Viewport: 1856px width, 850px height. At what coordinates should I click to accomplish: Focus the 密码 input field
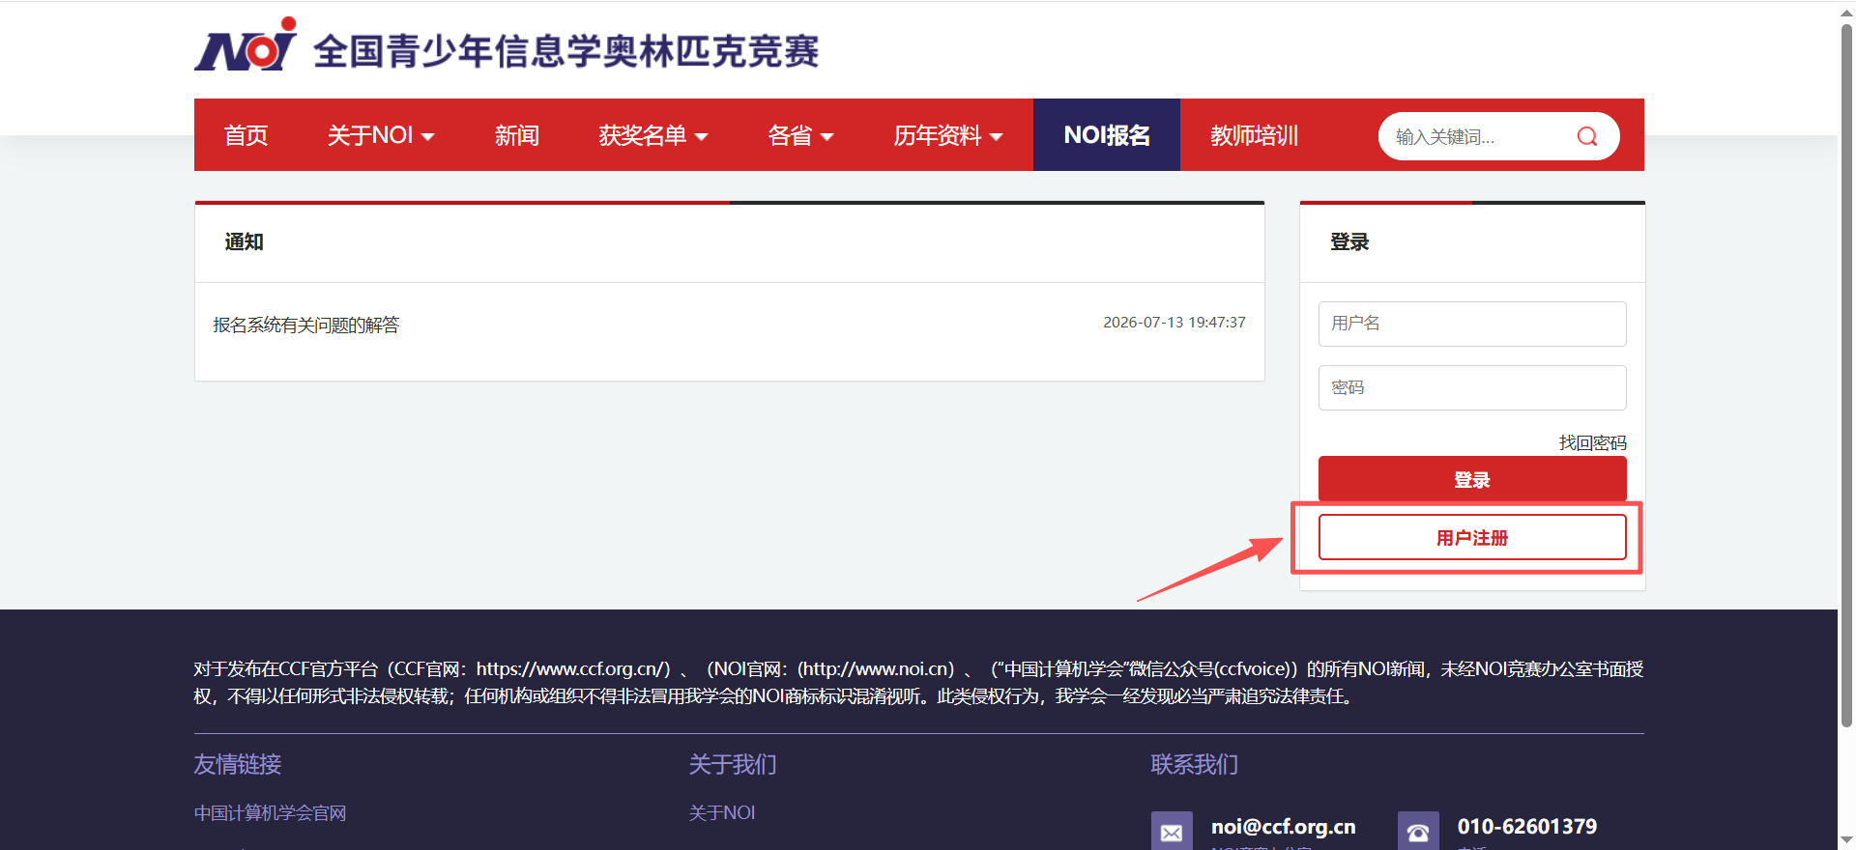coord(1472,387)
